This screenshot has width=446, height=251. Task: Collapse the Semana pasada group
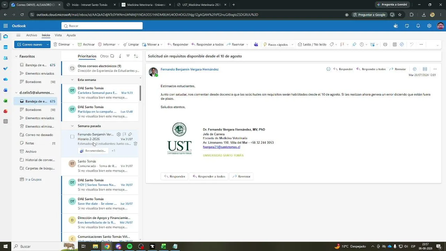[x=72, y=126]
